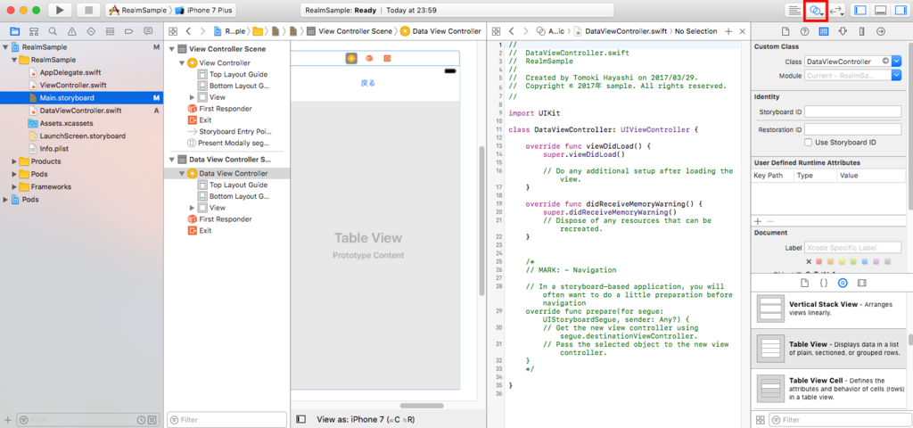913x428 pixels.
Task: Collapse the RealmSample project root
Action: tap(5, 47)
